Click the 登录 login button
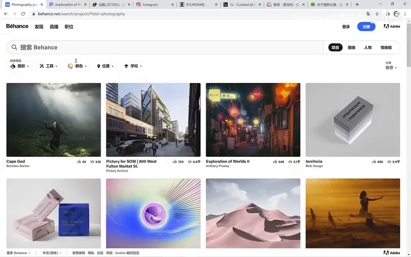The height and width of the screenshot is (257, 411). [346, 26]
